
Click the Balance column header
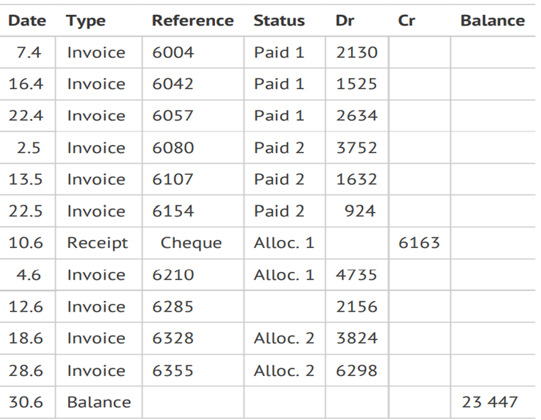[492, 21]
